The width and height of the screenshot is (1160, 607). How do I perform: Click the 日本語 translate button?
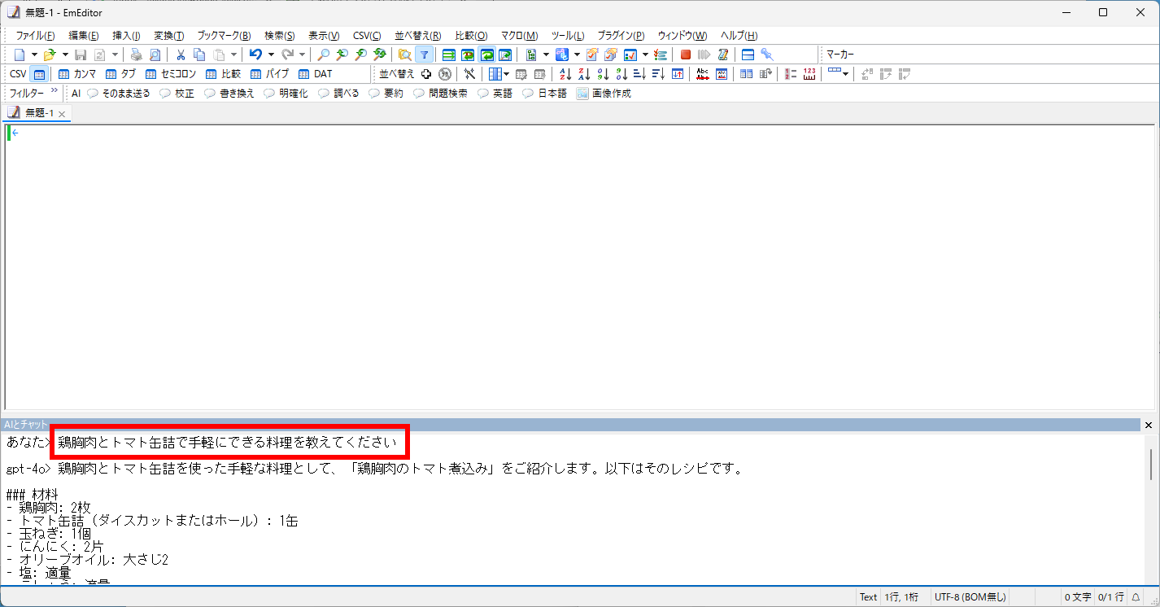click(545, 94)
